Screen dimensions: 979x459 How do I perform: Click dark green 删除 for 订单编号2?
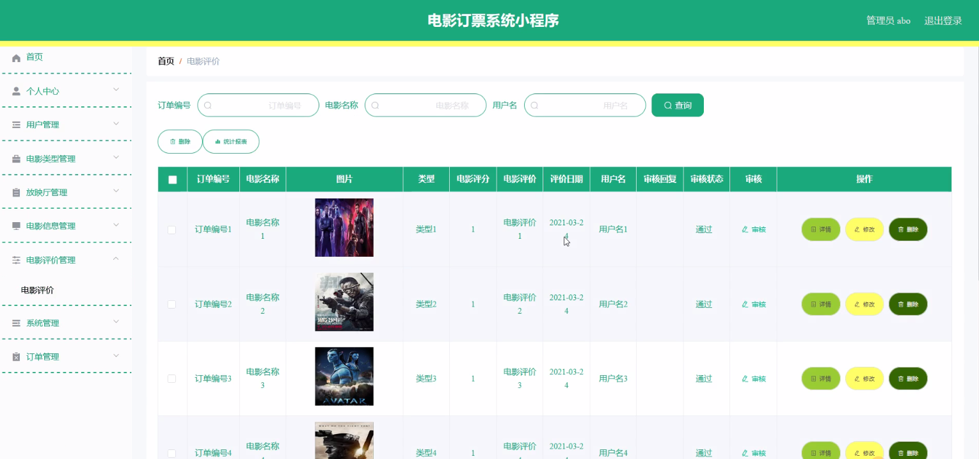(908, 304)
